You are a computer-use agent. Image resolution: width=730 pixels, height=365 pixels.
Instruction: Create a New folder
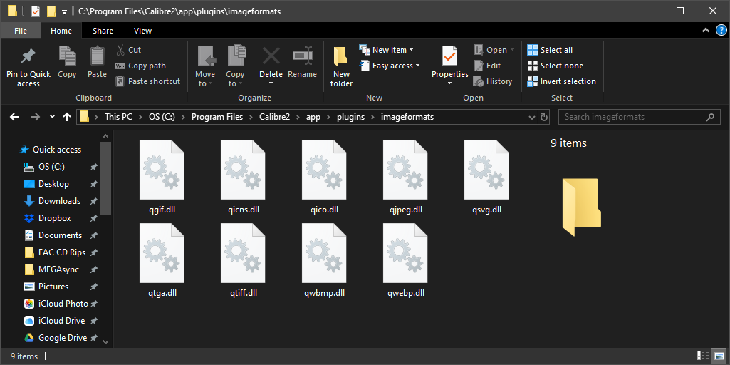pos(341,67)
